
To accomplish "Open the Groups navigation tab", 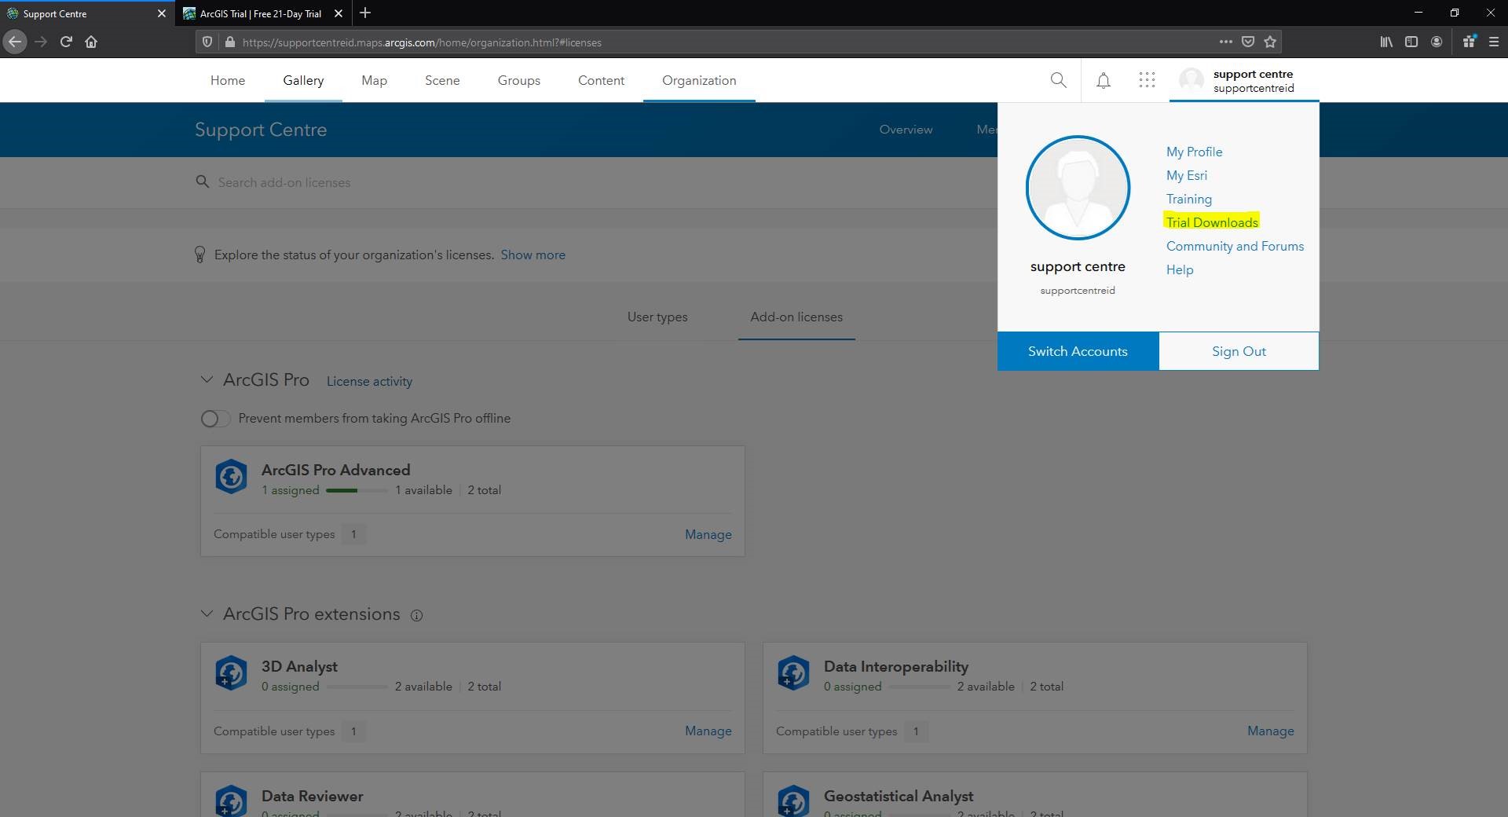I will (519, 80).
